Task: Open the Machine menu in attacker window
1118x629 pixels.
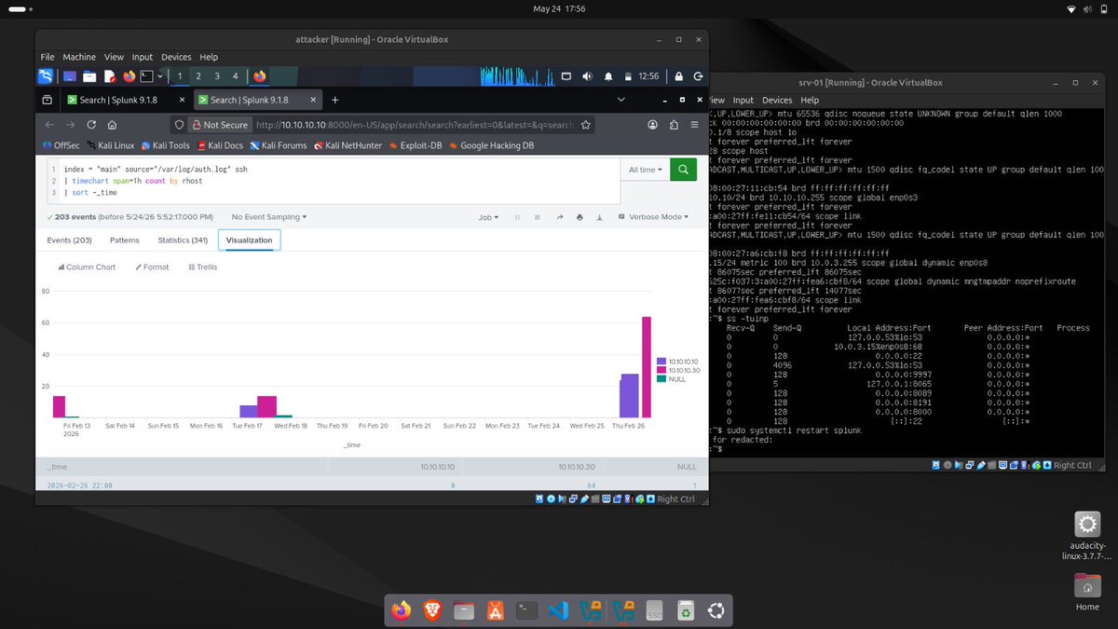Action: [80, 57]
